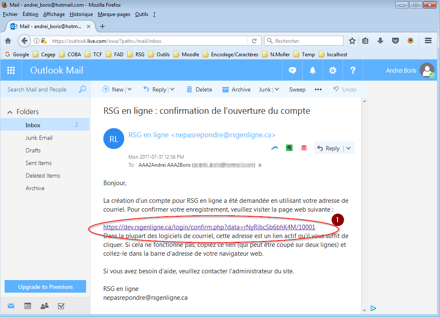Open the Skype chat icon in header
The image size is (440, 317).
tap(293, 71)
